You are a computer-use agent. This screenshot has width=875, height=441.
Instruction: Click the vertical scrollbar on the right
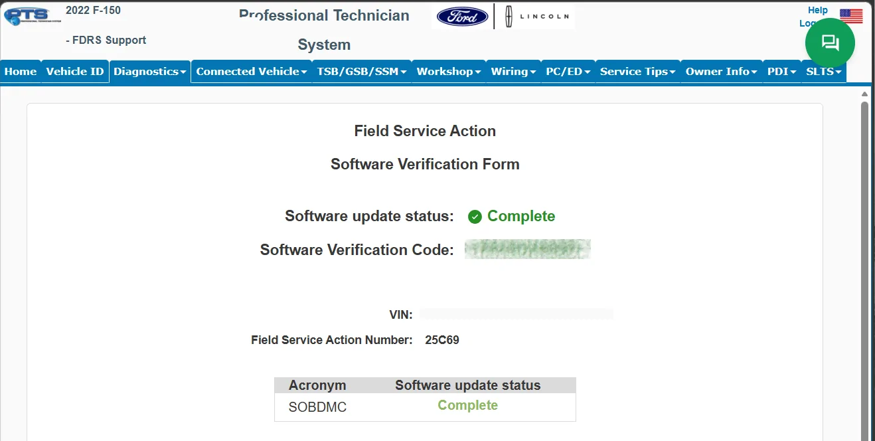[864, 199]
